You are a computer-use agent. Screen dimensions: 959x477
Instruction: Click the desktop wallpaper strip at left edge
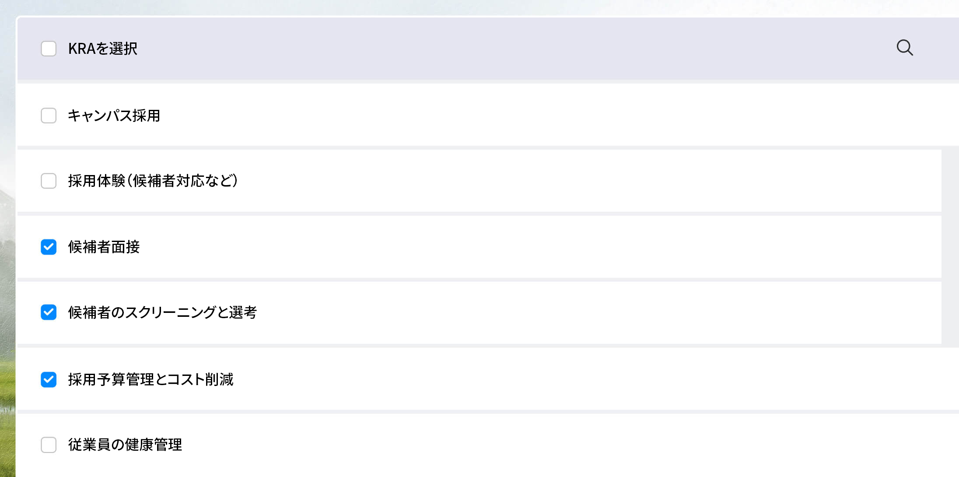coord(7,263)
